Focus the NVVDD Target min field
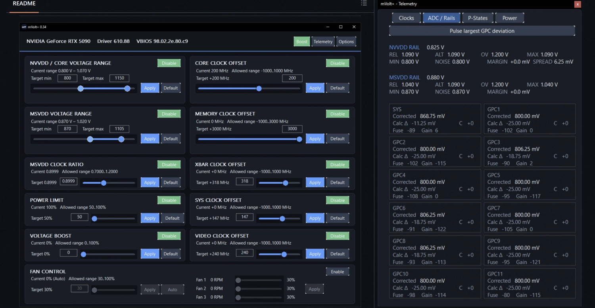 click(x=67, y=78)
